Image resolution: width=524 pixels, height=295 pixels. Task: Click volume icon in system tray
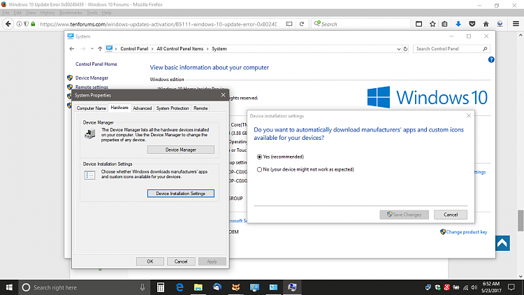474,287
